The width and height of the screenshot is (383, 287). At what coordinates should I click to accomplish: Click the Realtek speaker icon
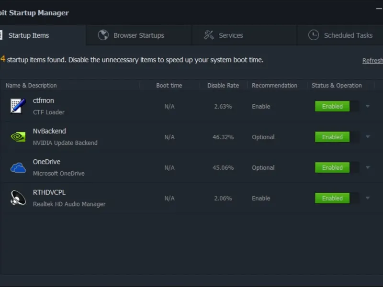18,198
